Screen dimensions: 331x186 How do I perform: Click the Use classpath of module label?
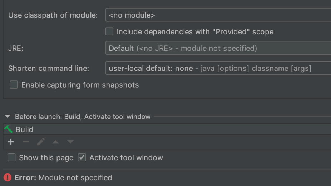coord(53,15)
